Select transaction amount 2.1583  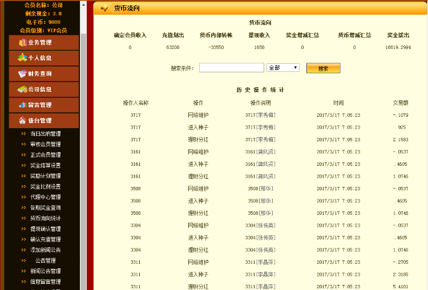(x=401, y=140)
